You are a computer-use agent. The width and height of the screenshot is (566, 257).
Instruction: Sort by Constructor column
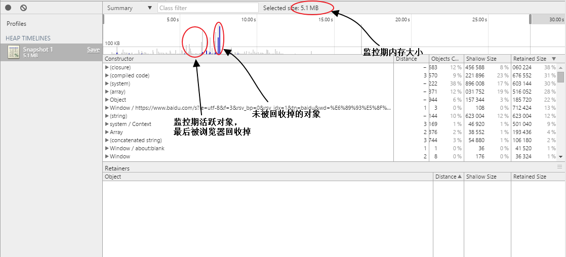tap(248, 59)
